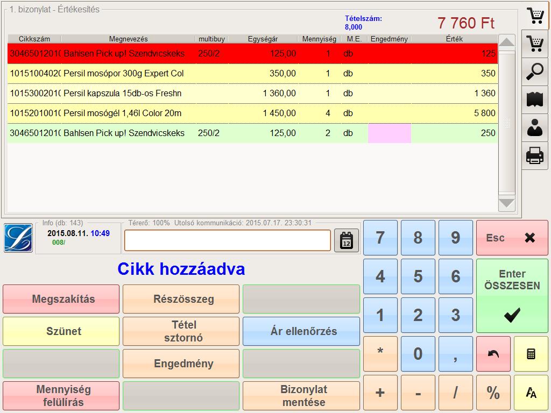The image size is (551, 413).
Task: Open the calendar date picker icon
Action: (347, 240)
